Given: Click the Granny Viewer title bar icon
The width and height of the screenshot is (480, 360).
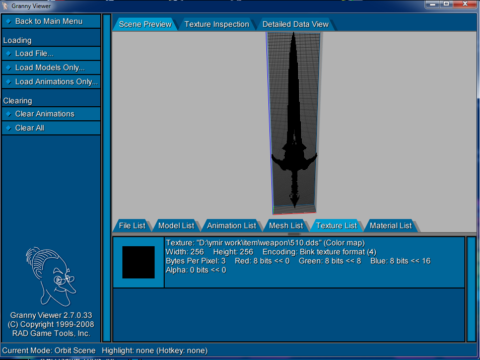Looking at the screenshot, I should click(5, 6).
